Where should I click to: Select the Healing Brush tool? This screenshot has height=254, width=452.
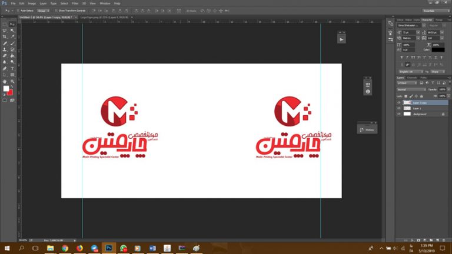[x=5, y=44]
